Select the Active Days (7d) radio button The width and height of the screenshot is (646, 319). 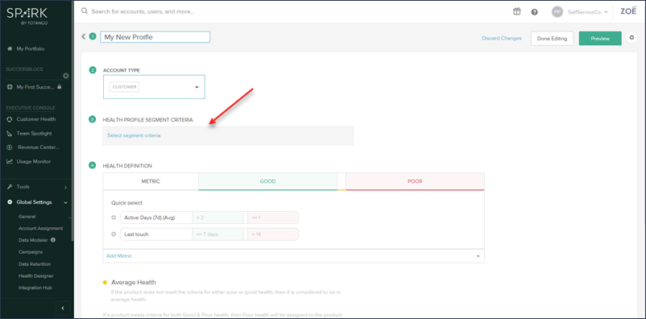(114, 217)
